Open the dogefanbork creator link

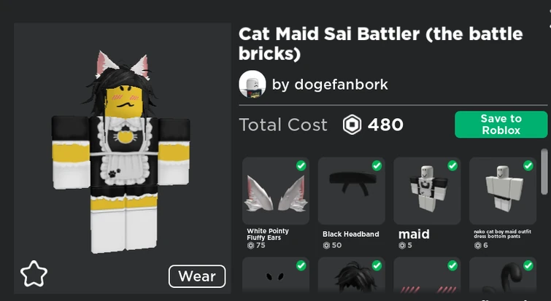[x=341, y=85]
